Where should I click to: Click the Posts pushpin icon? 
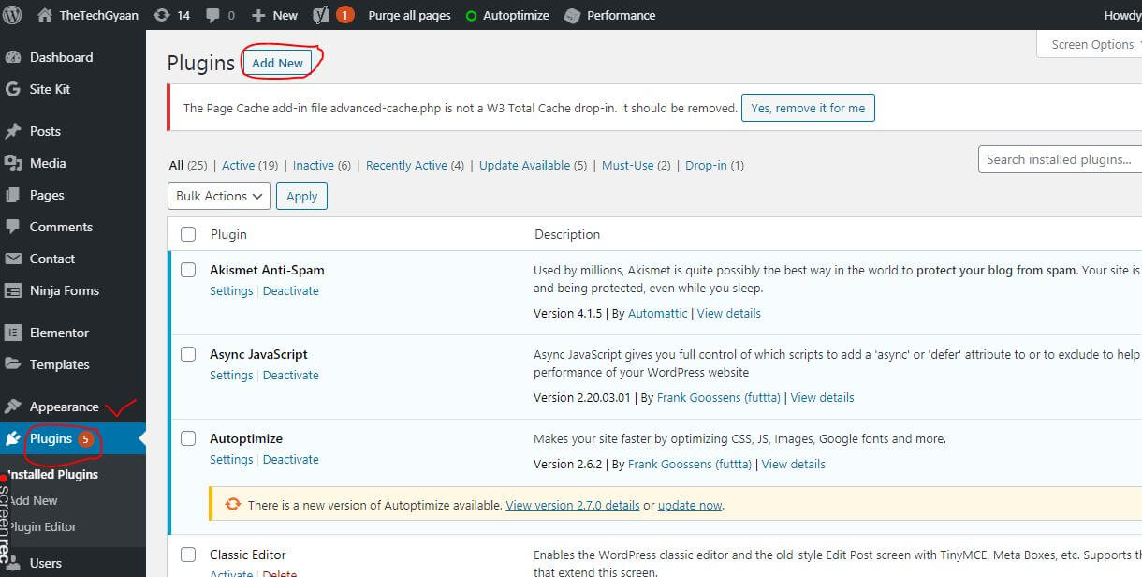13,131
